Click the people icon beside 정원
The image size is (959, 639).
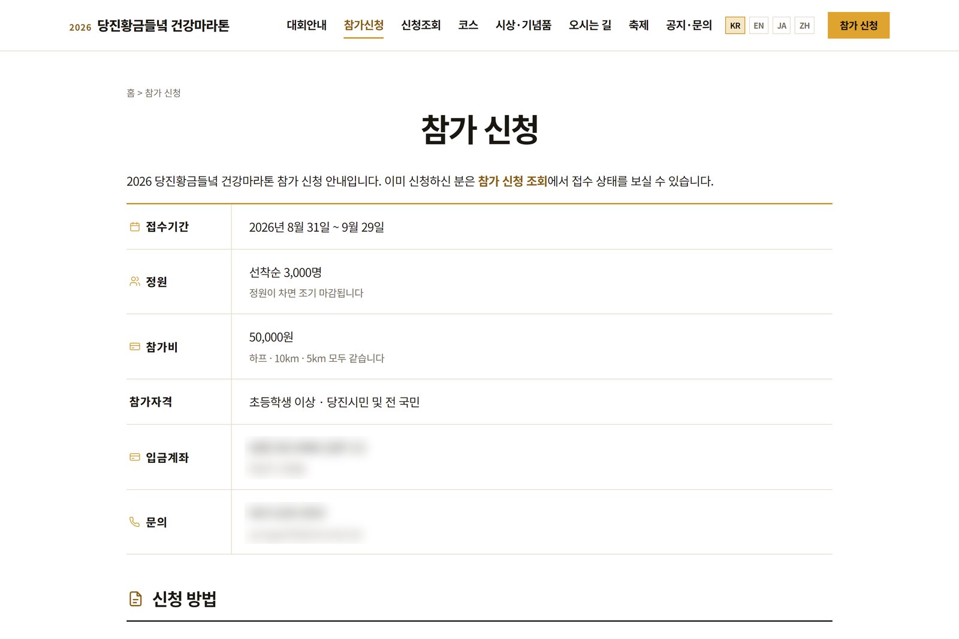tap(135, 281)
